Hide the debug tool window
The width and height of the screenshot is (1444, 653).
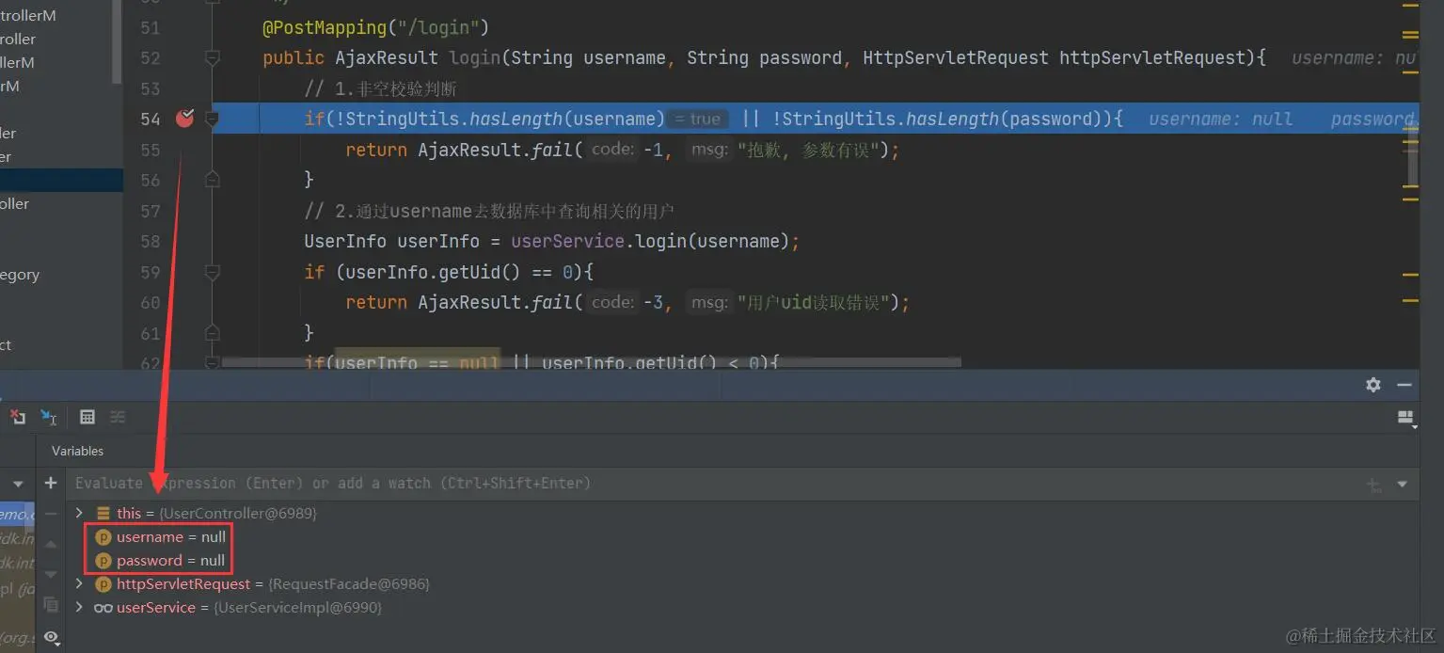click(1404, 385)
